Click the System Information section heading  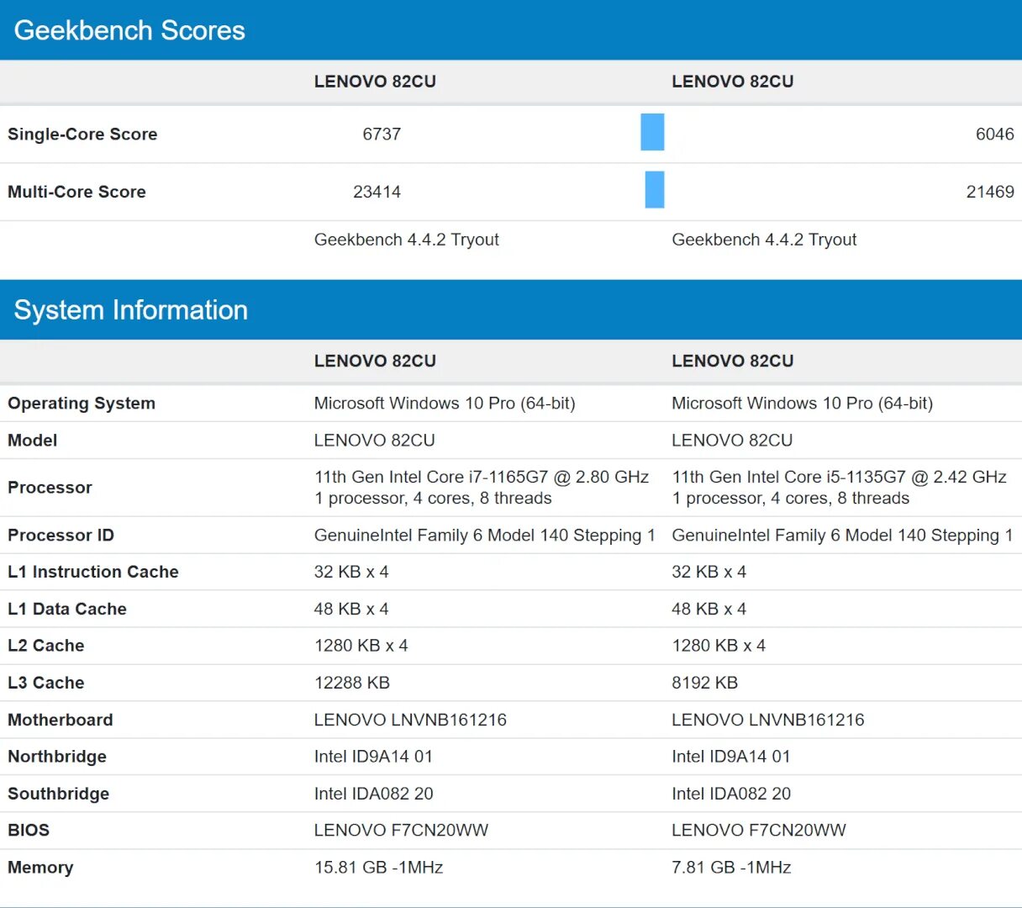click(131, 310)
